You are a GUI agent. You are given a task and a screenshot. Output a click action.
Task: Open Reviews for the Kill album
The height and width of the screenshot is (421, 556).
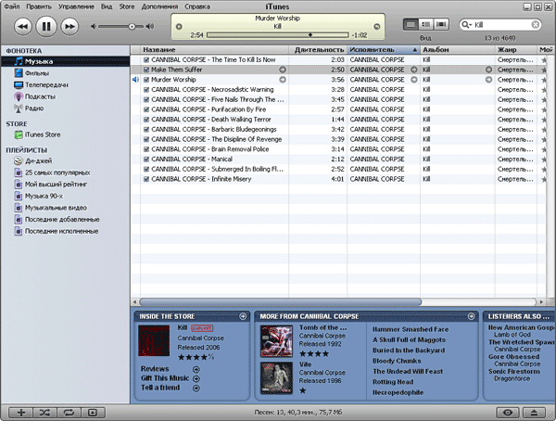pyautogui.click(x=155, y=369)
